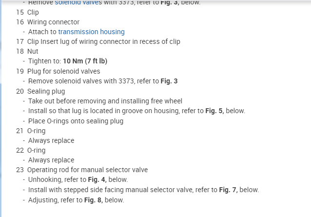Click "19 Plug for solenoid valves" heading
The image size is (311, 217).
click(58, 71)
